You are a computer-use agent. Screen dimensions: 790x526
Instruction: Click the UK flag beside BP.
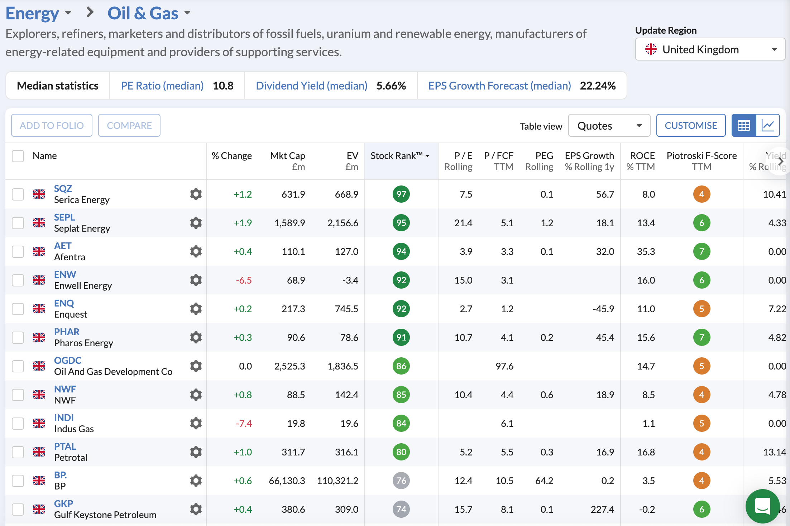[39, 481]
